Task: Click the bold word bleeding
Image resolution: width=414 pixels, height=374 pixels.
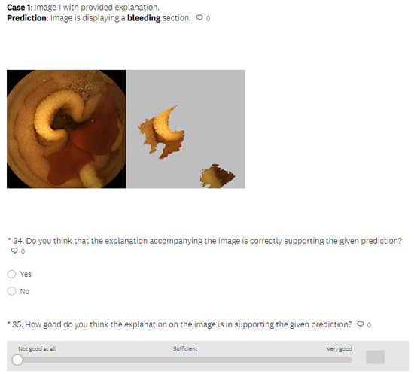Action: pos(144,18)
